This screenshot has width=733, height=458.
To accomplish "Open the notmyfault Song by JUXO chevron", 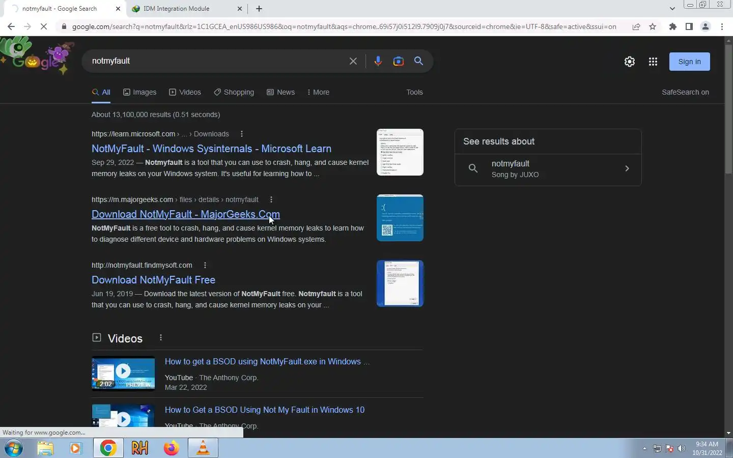I will [627, 168].
